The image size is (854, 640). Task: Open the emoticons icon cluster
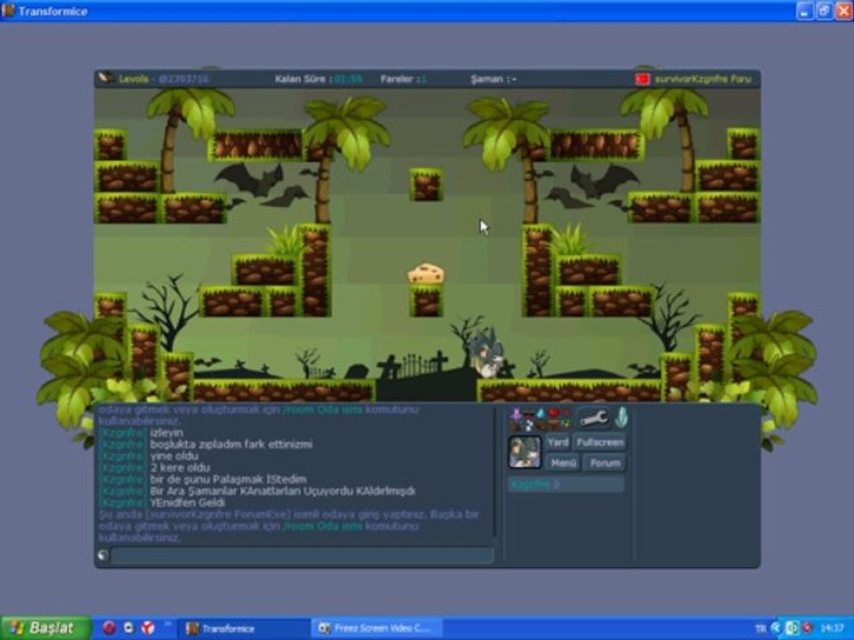tap(540, 419)
